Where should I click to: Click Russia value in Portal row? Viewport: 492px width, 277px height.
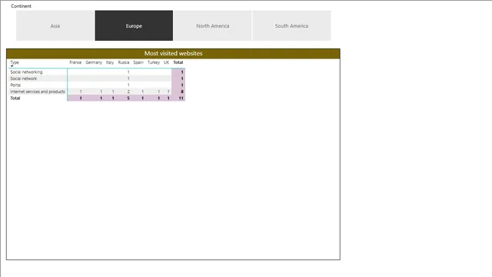click(128, 85)
